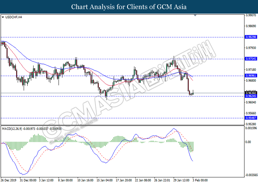258x184 pixels.
Task: Click the 0.95280 price scale value
Action: 251,124
